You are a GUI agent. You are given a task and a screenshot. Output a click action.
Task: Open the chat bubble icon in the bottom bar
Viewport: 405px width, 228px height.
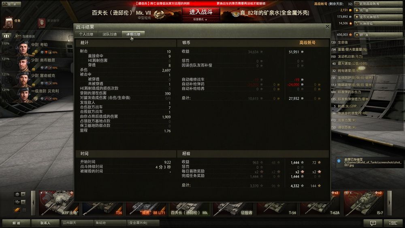pos(373,223)
